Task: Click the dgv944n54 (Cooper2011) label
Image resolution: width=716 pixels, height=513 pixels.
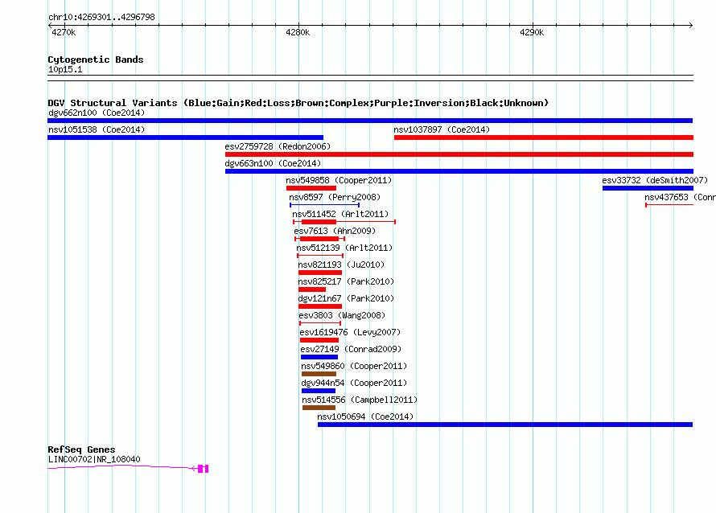Action: [x=354, y=383]
